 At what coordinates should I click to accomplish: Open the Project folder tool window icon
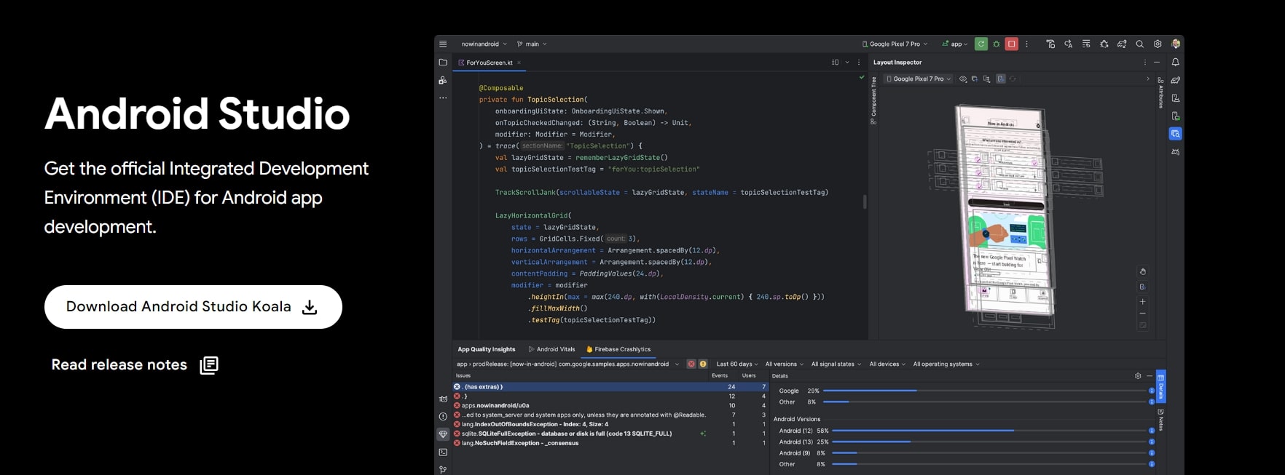tap(443, 63)
